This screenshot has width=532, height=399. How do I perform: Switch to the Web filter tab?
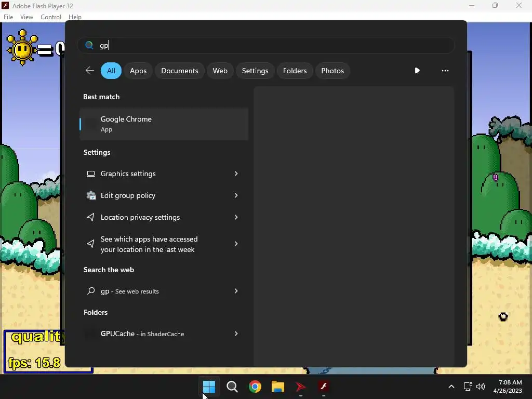click(x=220, y=71)
